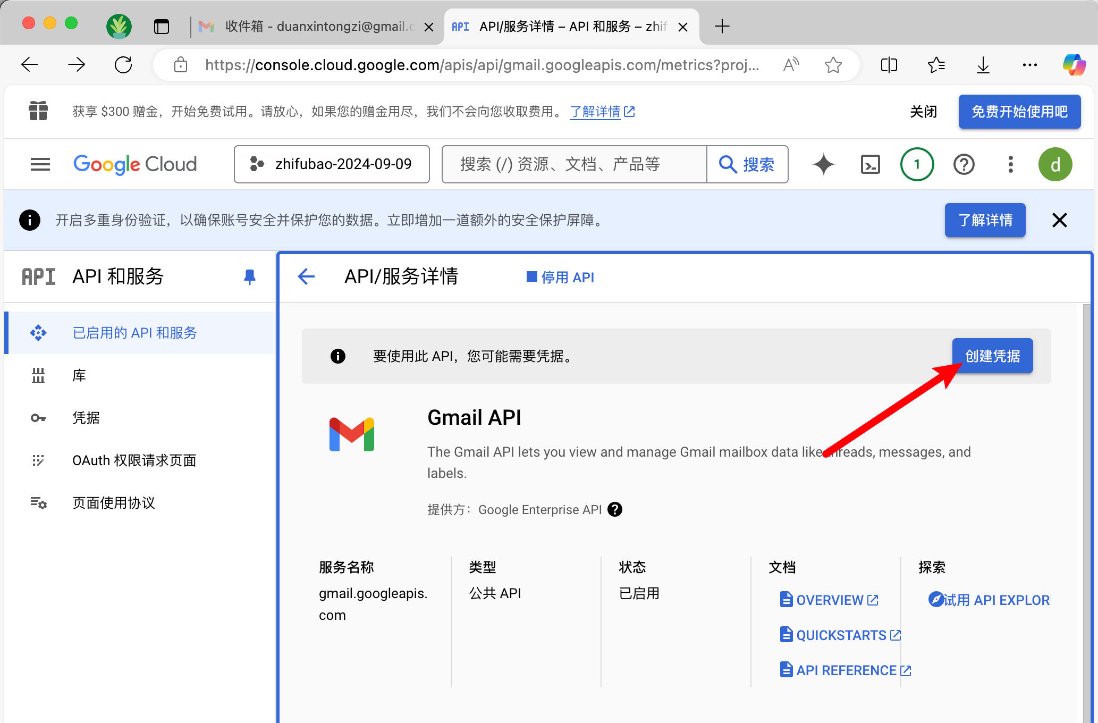Screen dimensions: 1098x723
Task: Click the search resources input field
Action: click(x=574, y=164)
